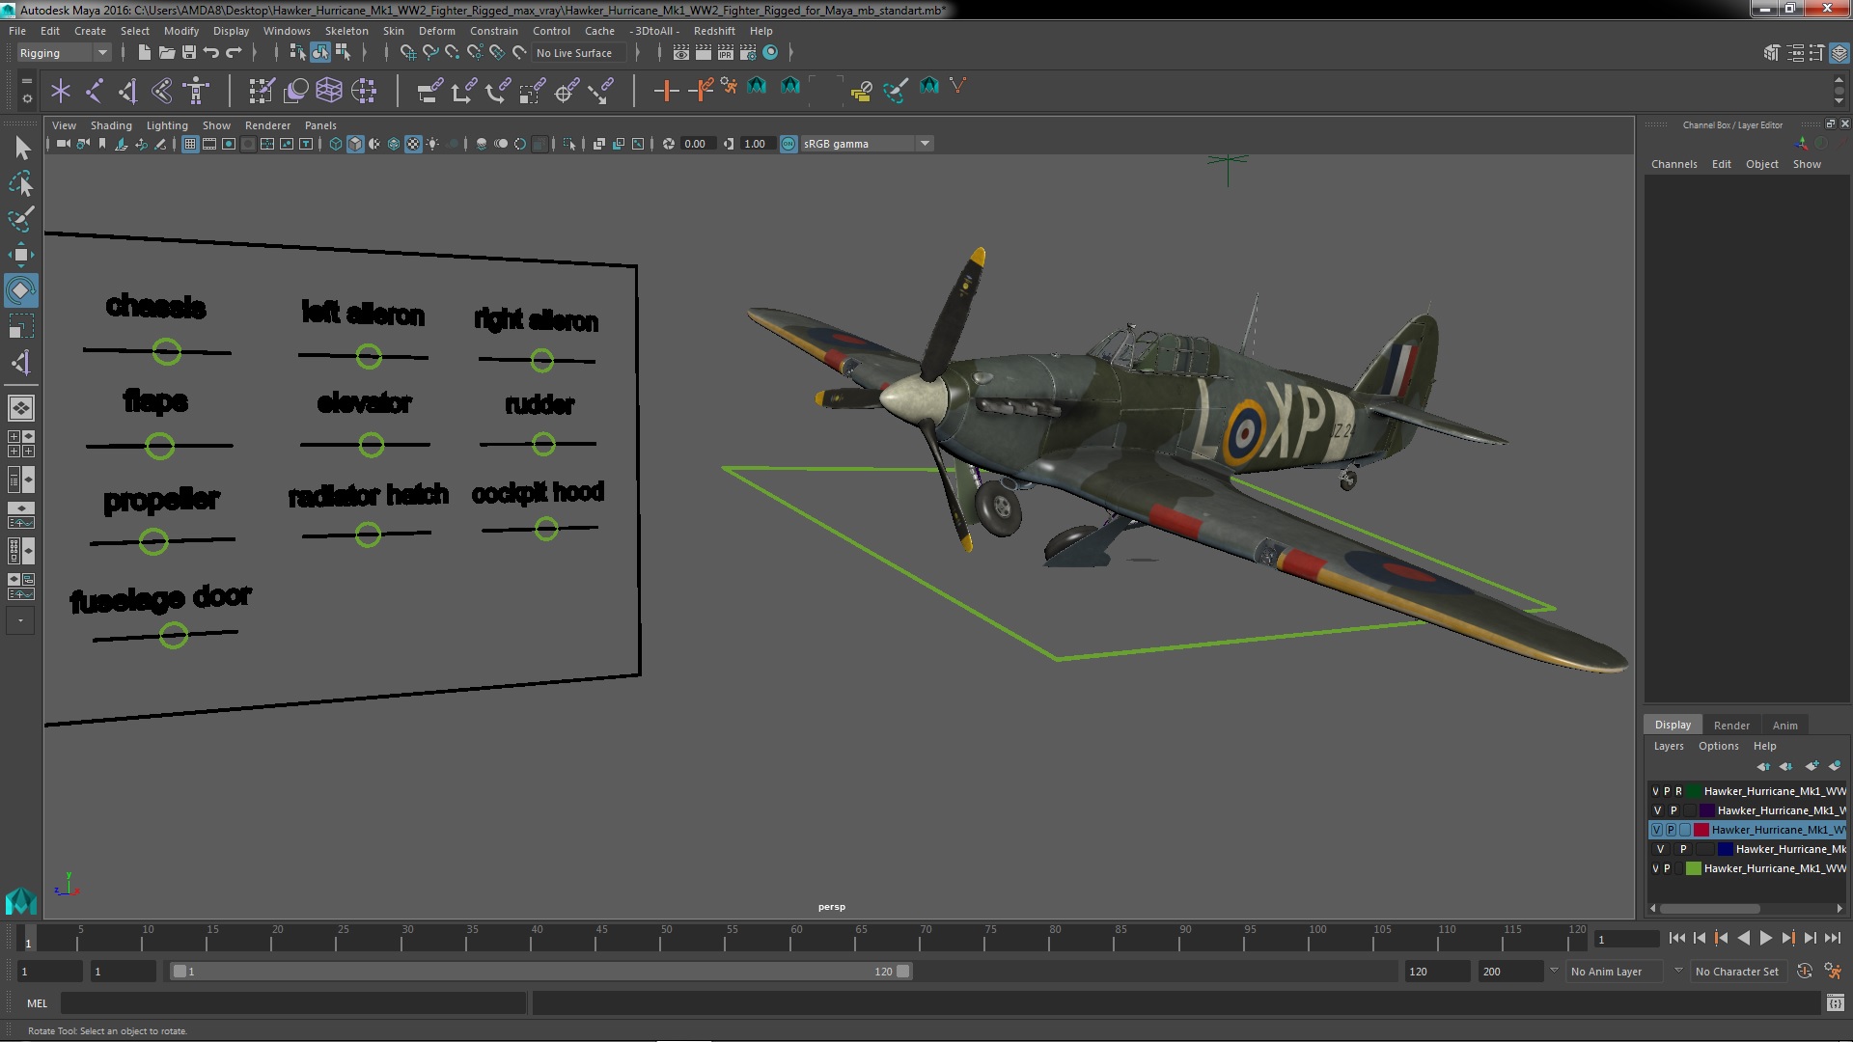Click the Create Joints shelf icon
The height and width of the screenshot is (1042, 1853).
click(95, 91)
